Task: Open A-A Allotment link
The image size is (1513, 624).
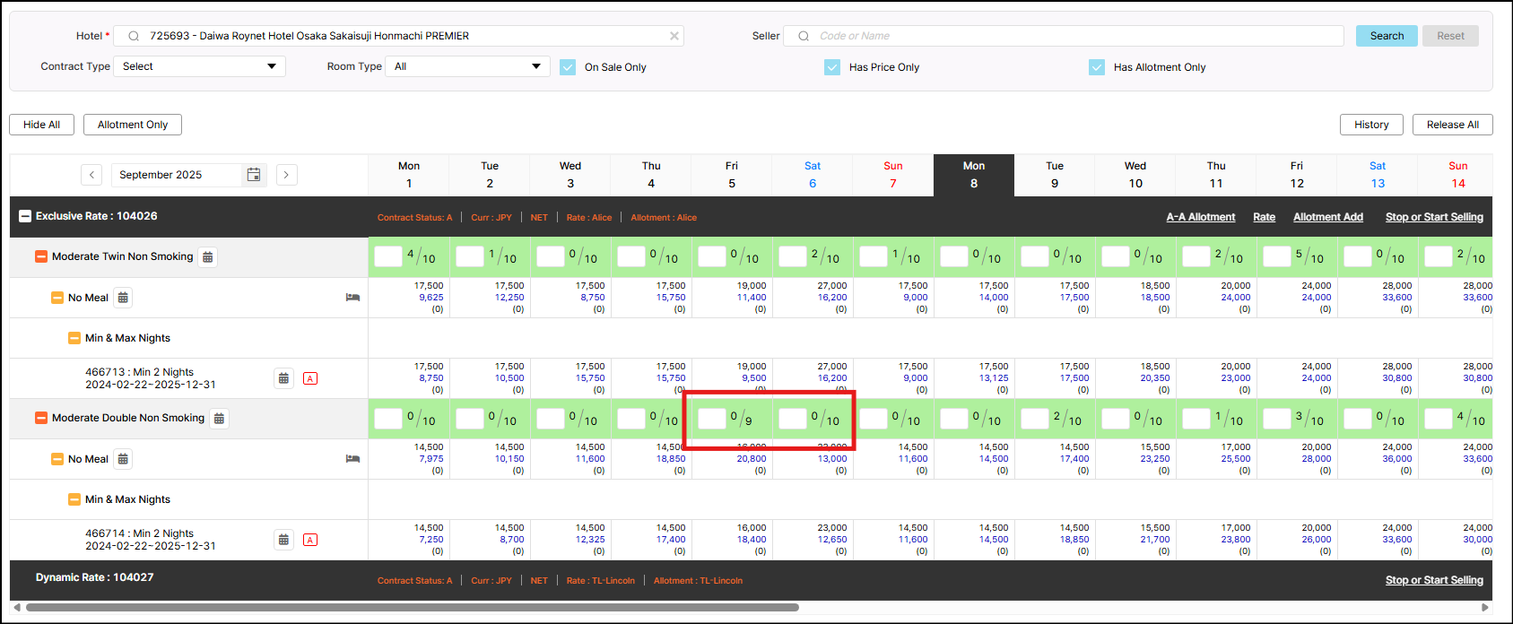Action: click(x=1200, y=217)
